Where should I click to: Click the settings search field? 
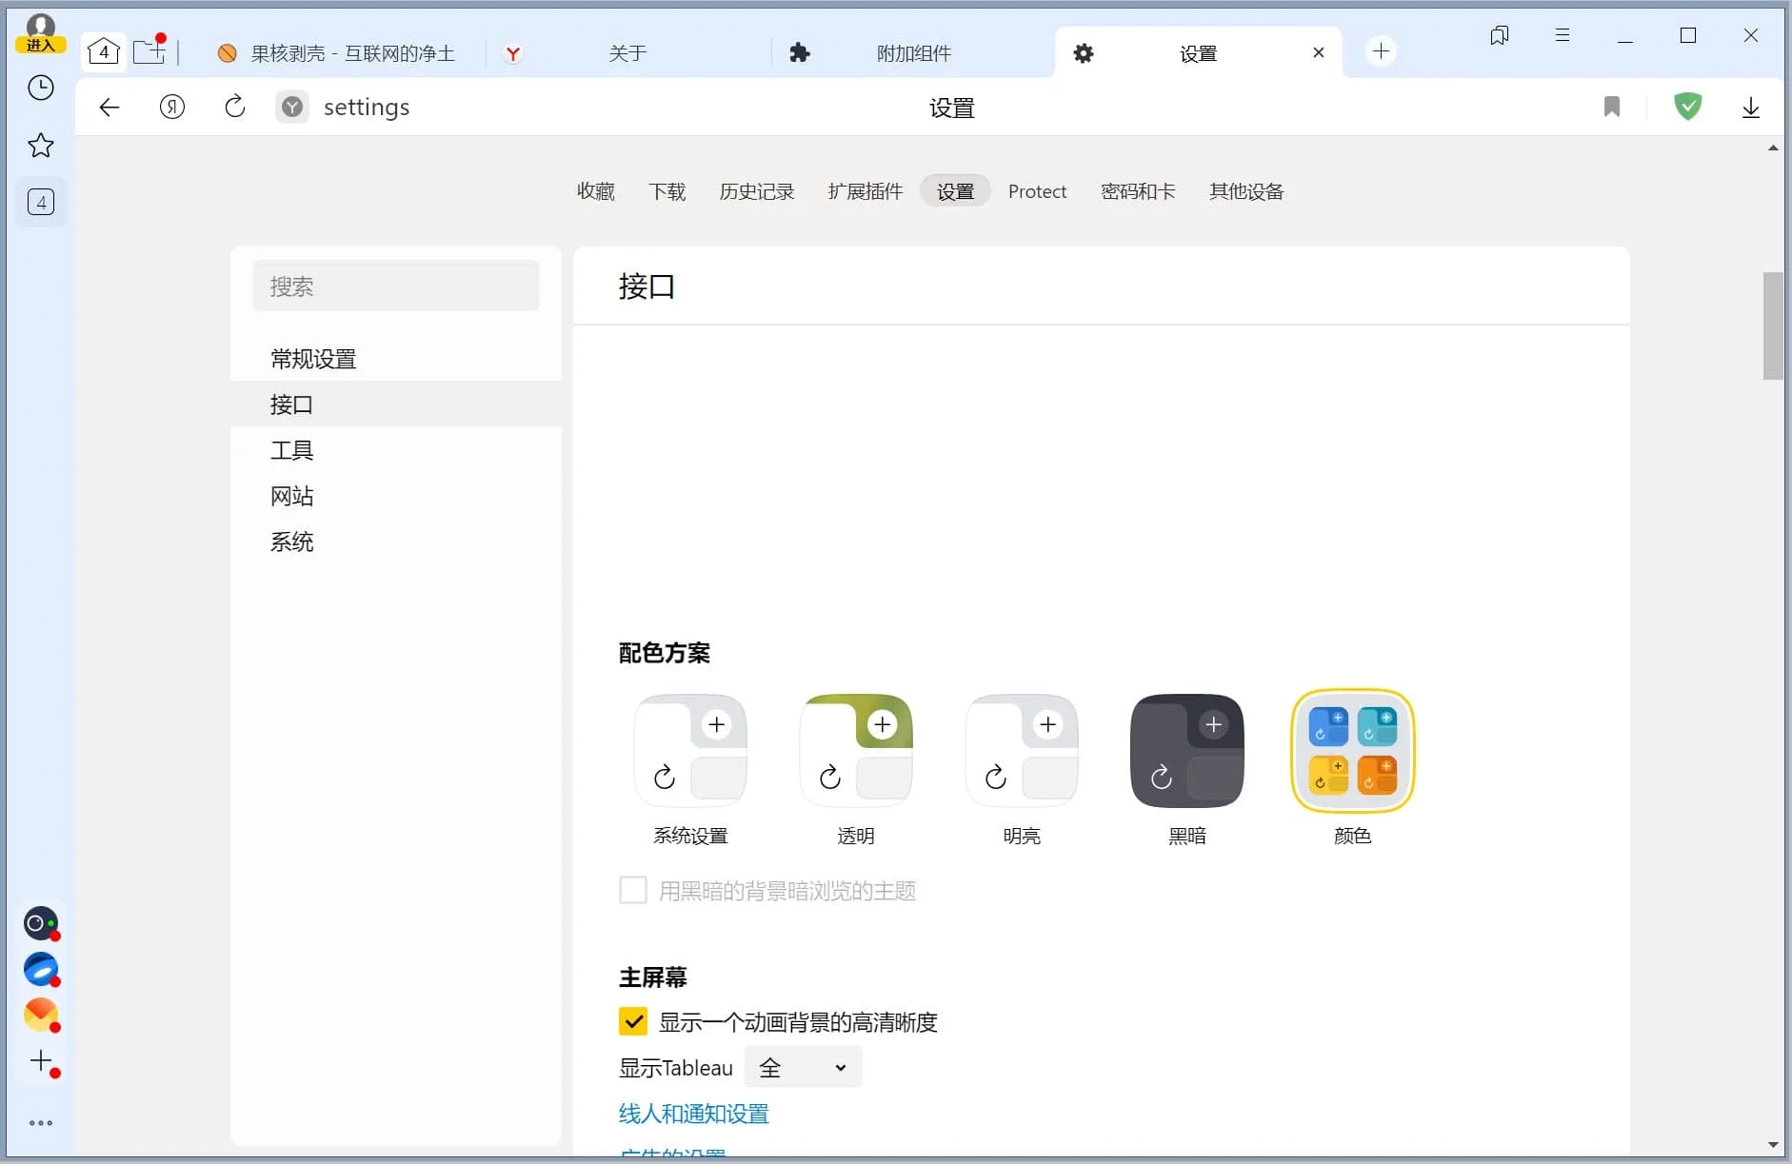pyautogui.click(x=396, y=286)
